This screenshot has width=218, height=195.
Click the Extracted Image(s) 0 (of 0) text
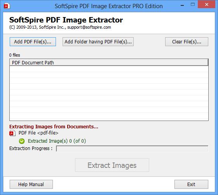tap(57, 141)
